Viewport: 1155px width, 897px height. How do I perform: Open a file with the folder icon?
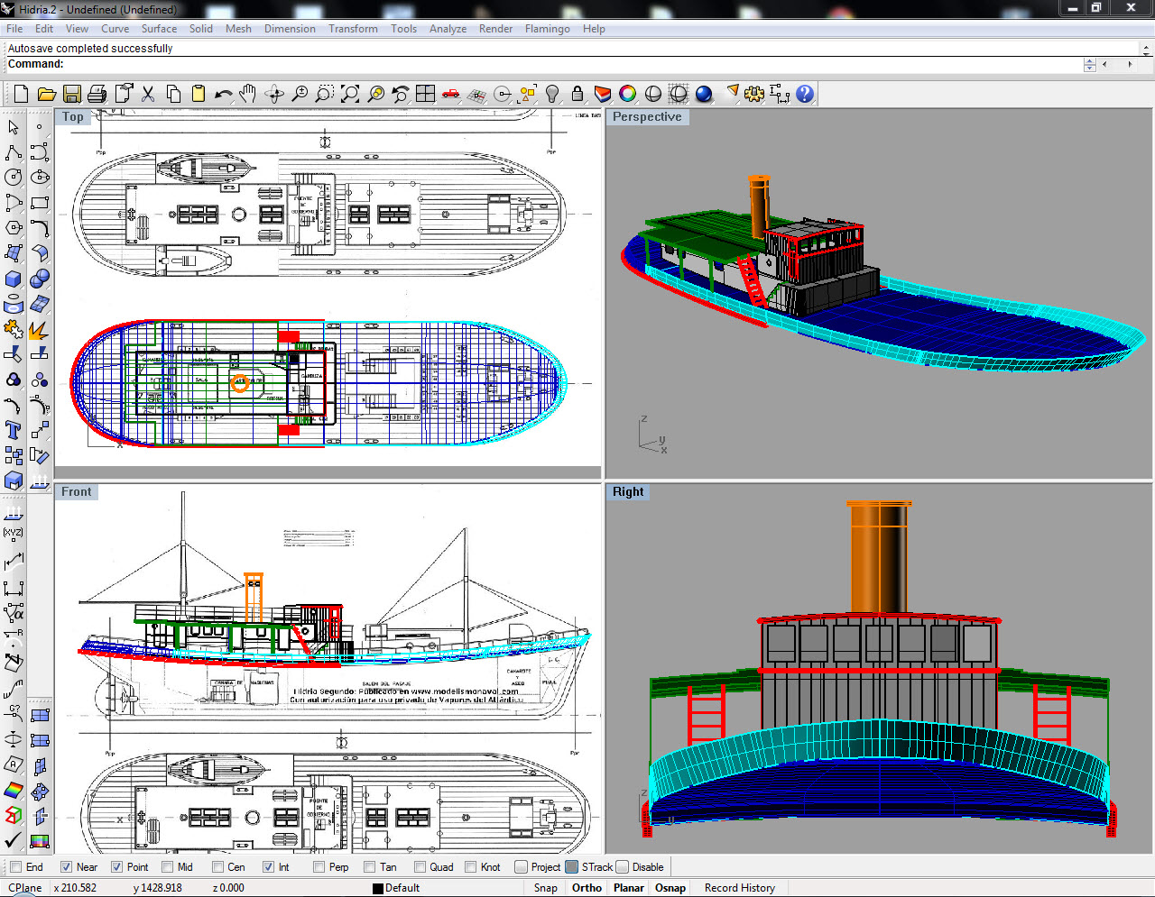pyautogui.click(x=47, y=94)
